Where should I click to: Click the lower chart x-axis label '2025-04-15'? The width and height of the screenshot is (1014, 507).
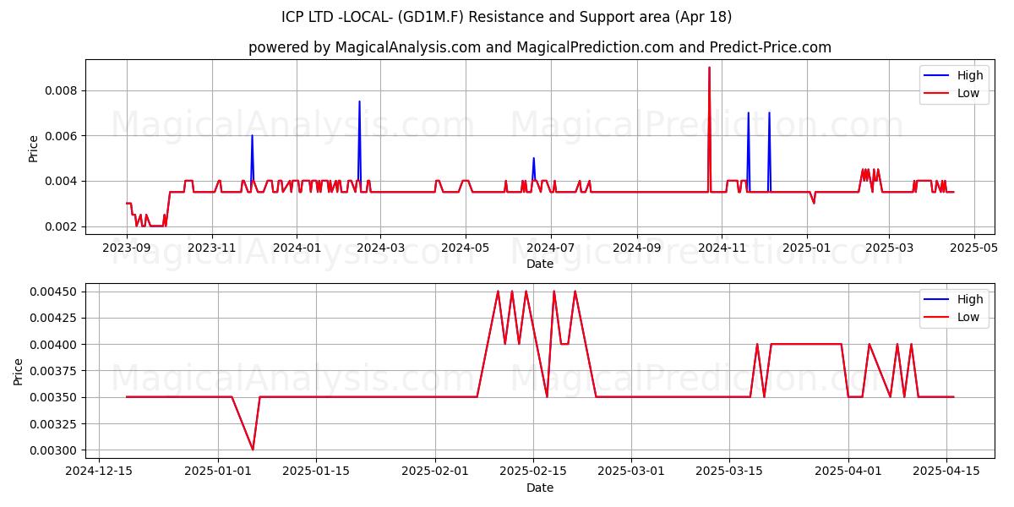tap(946, 471)
